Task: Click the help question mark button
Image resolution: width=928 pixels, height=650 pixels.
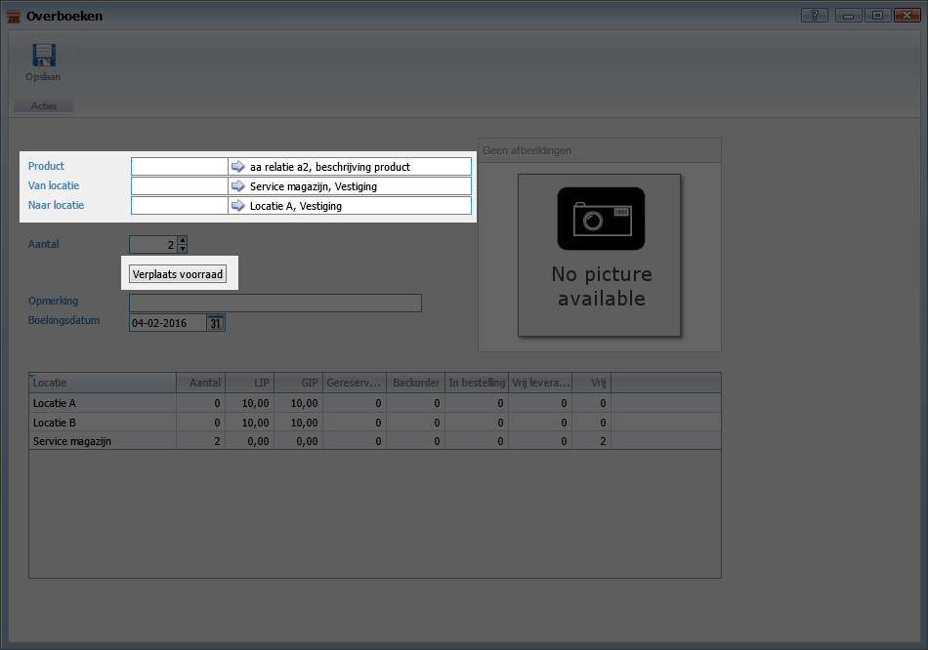Action: point(814,16)
